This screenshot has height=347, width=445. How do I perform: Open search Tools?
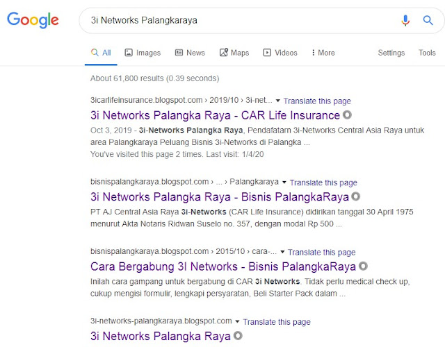[x=427, y=53]
